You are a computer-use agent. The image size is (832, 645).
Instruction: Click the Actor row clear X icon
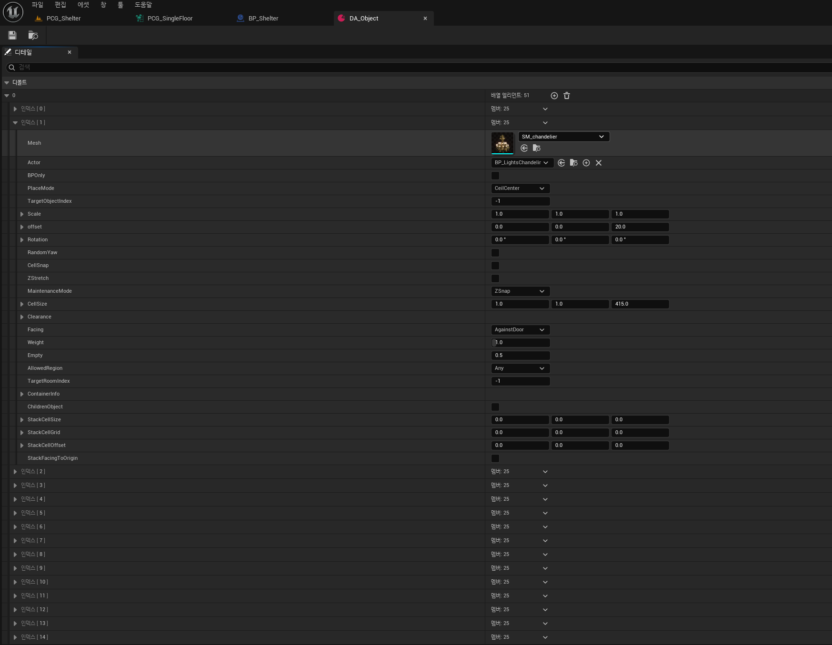click(599, 163)
